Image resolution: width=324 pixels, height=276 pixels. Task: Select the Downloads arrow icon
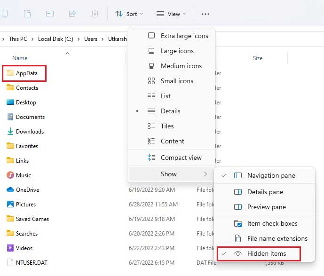tap(10, 131)
